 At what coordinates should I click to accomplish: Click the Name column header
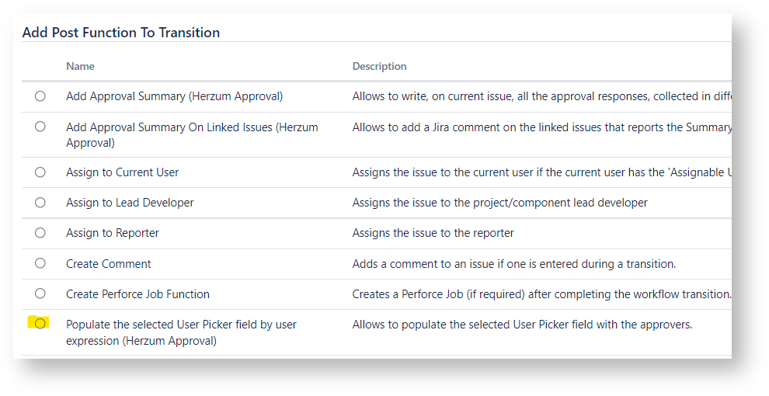click(80, 67)
